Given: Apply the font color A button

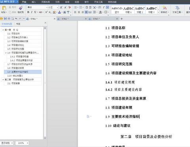Looking at the screenshot, I should [x=59, y=12].
